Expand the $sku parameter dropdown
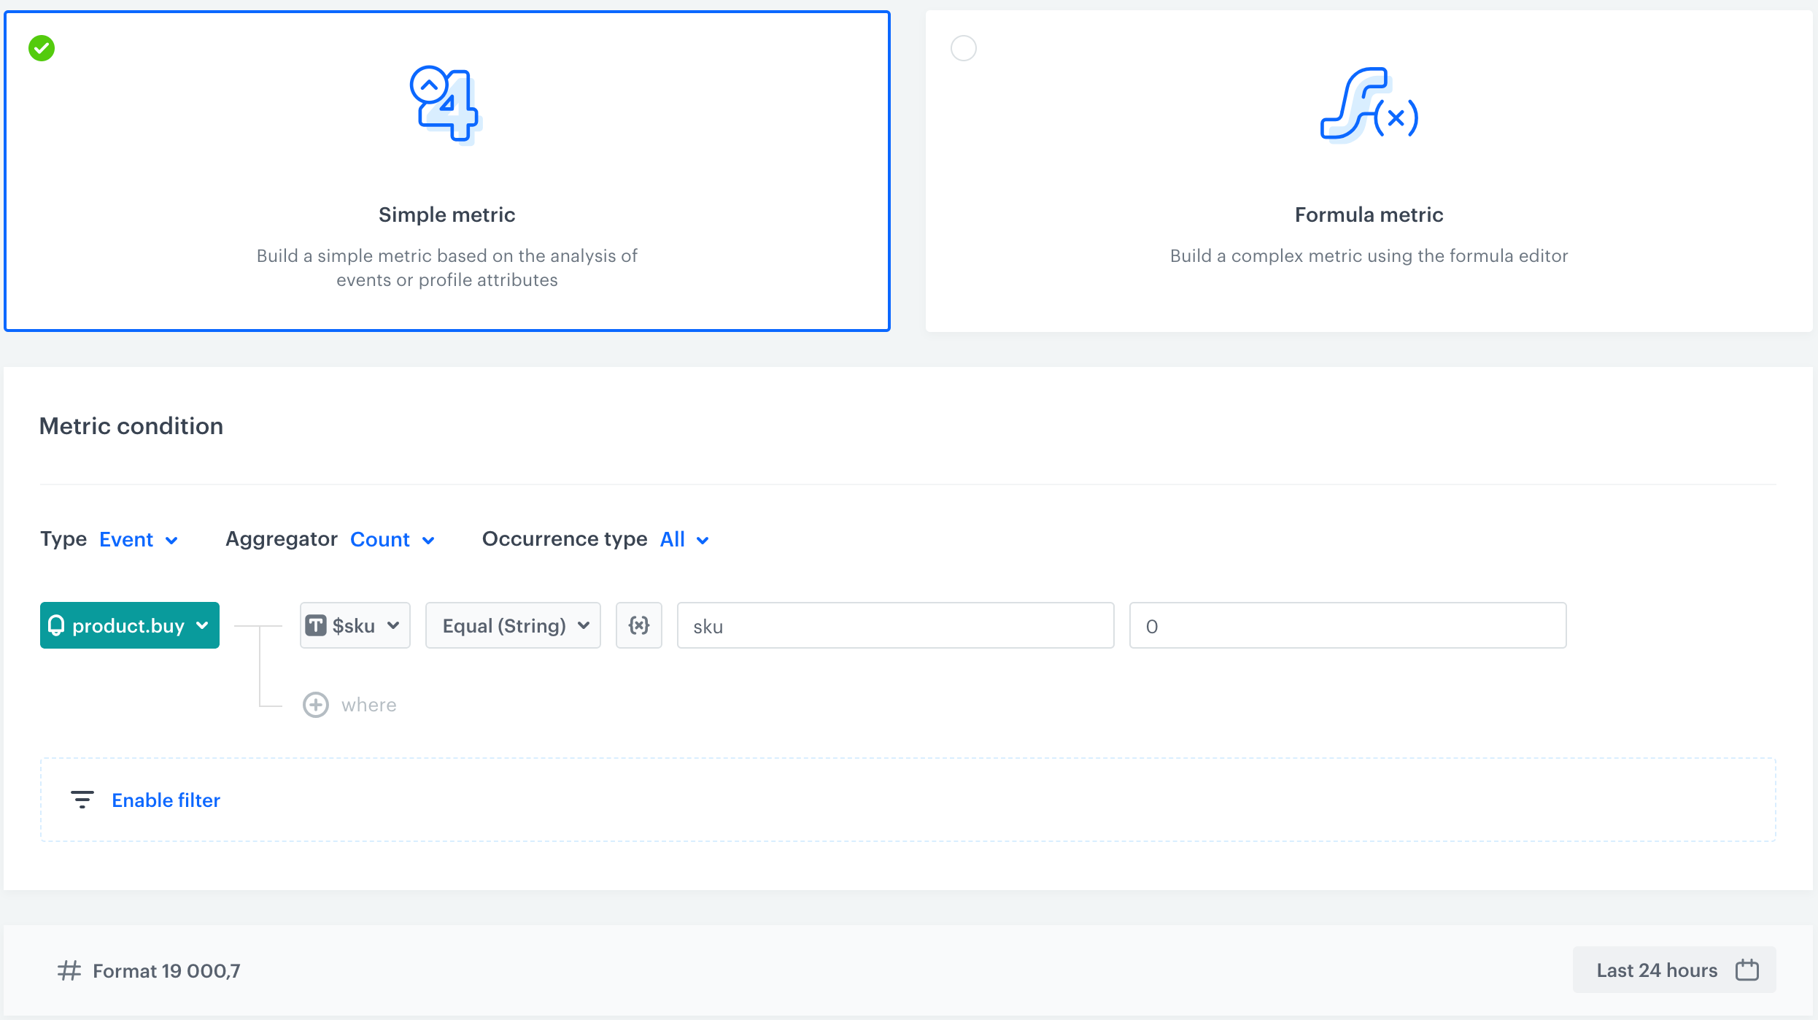This screenshot has width=1818, height=1020. [355, 625]
